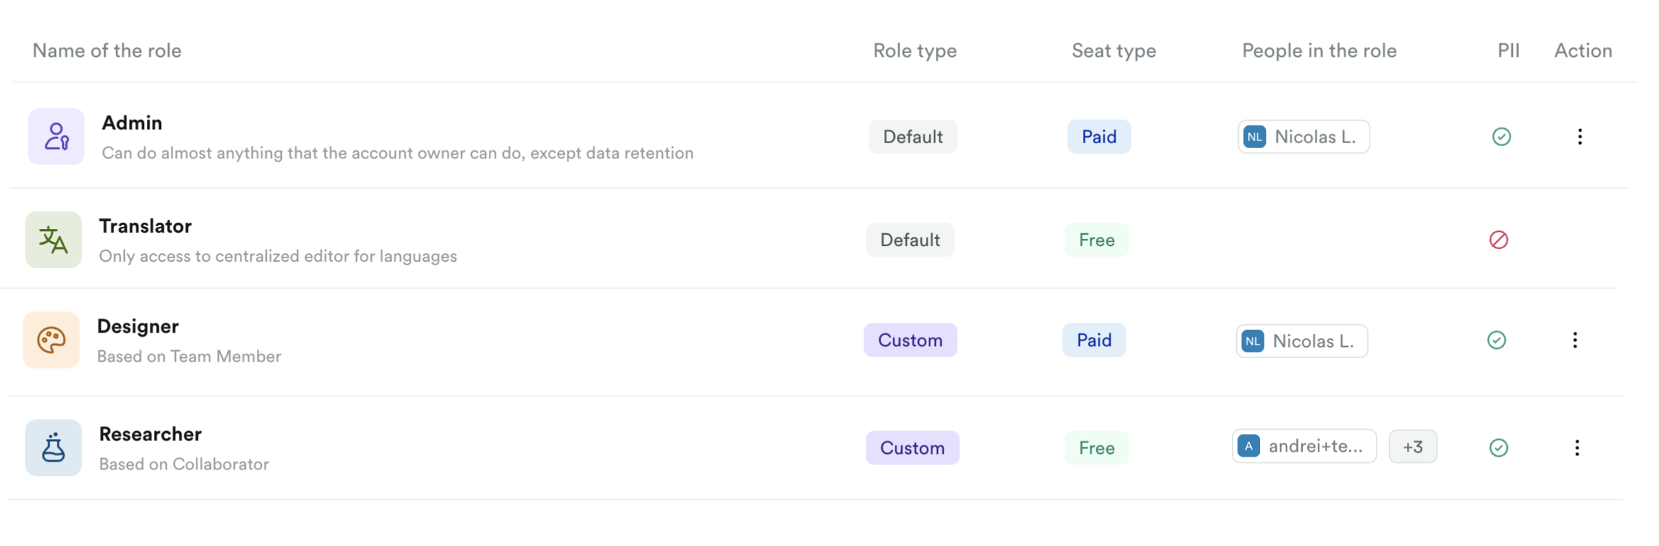Image resolution: width=1659 pixels, height=546 pixels.
Task: Open the three-dot action menu for Researcher
Action: (1577, 447)
